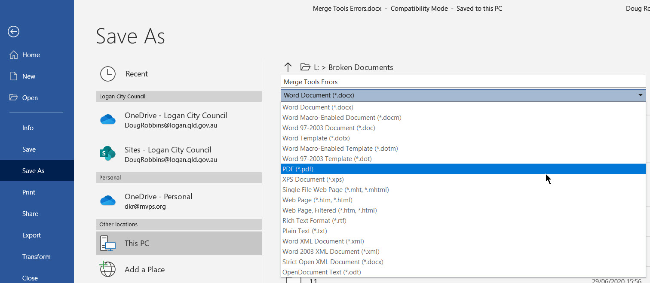Click the folder icon before L: path
The image size is (650, 283).
point(305,67)
